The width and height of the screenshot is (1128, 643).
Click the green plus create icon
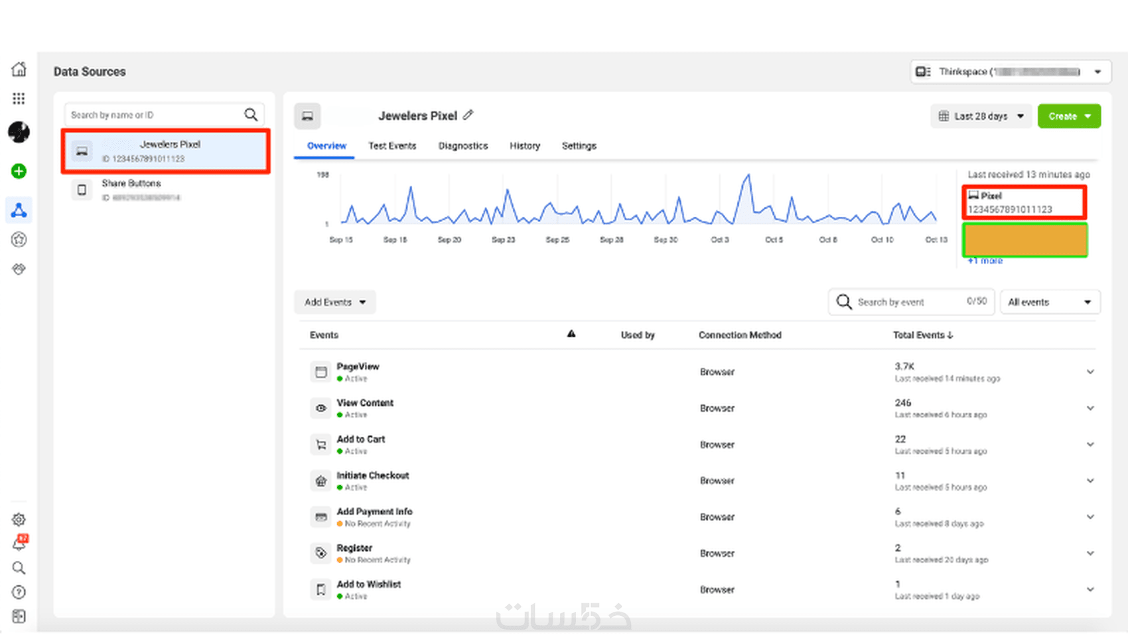click(19, 171)
